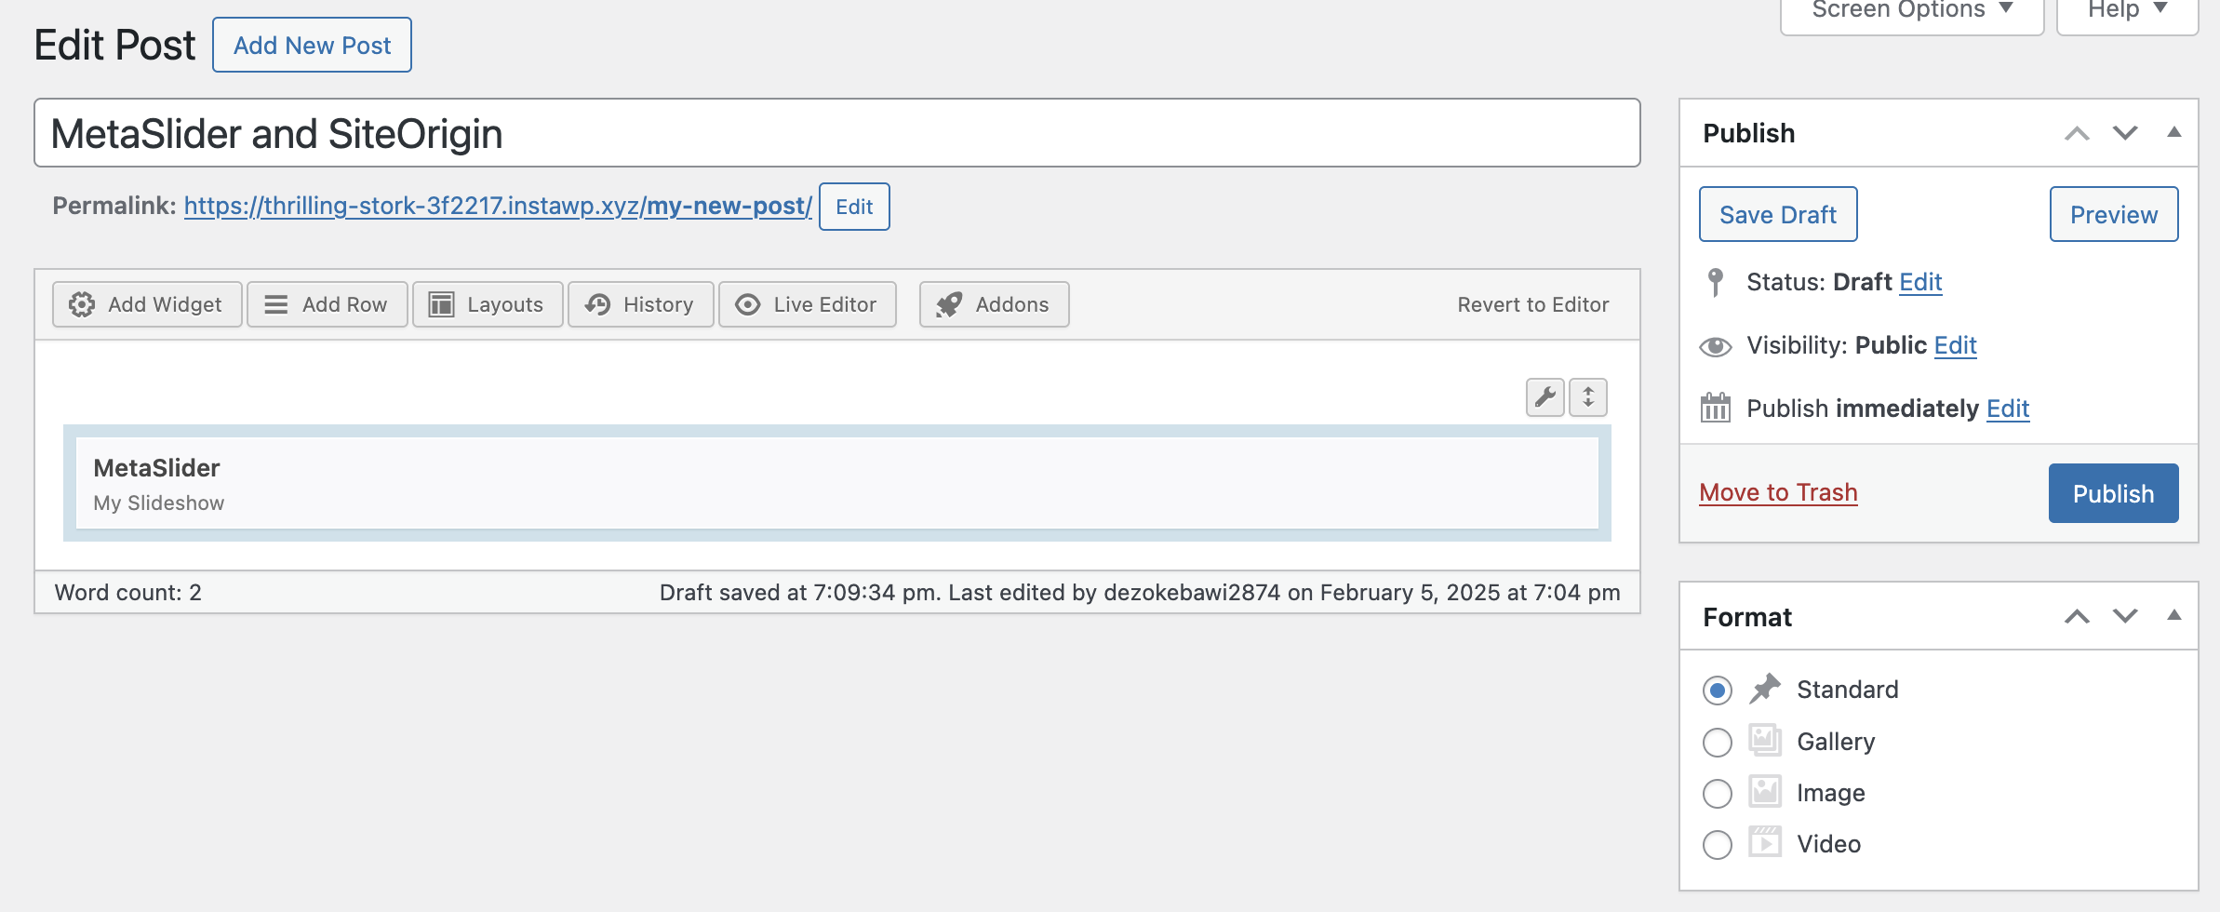Open the Help dropdown tab

tap(2127, 11)
